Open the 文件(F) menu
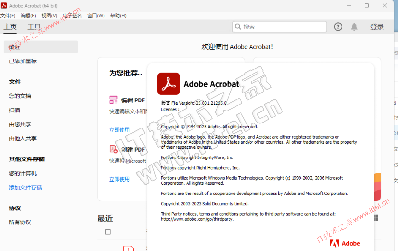The image size is (398, 251). click(x=8, y=15)
